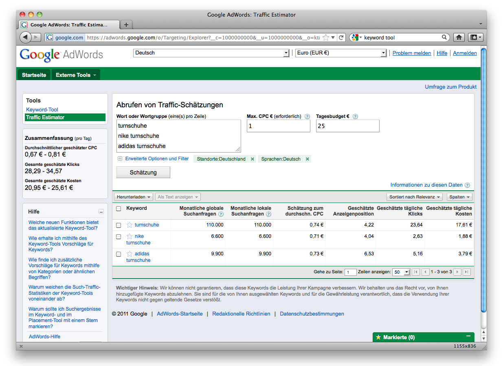Open the Deutsch language dropdown

pyautogui.click(x=211, y=53)
